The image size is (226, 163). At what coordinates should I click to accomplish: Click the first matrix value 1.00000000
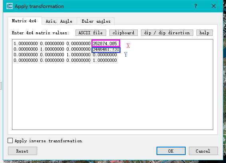[26, 43]
